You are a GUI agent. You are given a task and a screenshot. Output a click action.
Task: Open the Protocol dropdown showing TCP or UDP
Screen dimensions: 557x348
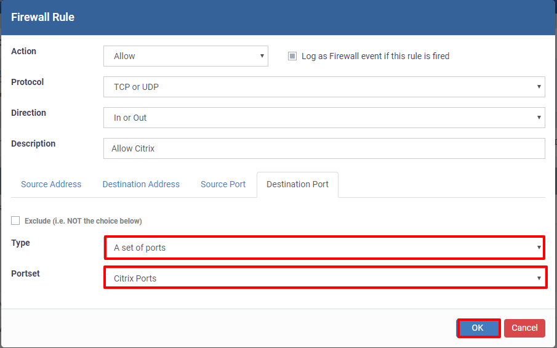coord(324,87)
